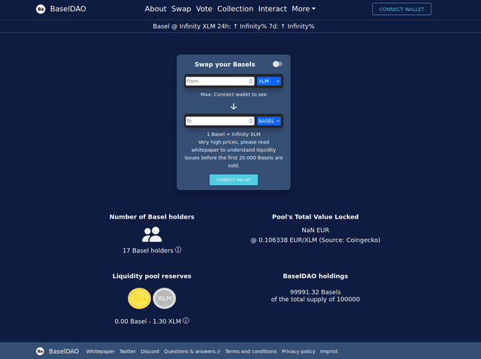This screenshot has width=481, height=359.
Task: Click the 99991.32 Basels holdings text
Action: pos(316,292)
